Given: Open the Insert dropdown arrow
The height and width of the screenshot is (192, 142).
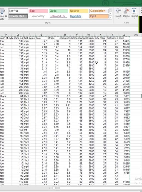Looking at the screenshot, I should click(x=118, y=19).
